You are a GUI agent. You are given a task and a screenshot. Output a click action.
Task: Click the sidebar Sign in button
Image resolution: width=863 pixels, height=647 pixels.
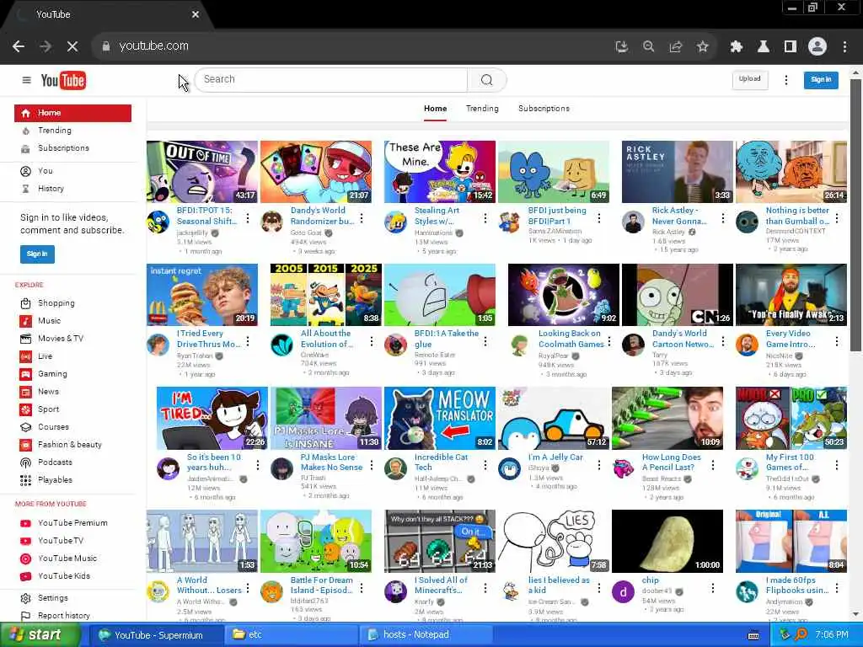[37, 254]
